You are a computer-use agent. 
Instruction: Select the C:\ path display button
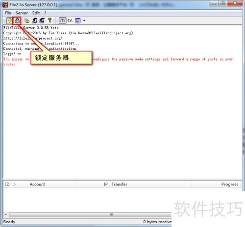70,21
